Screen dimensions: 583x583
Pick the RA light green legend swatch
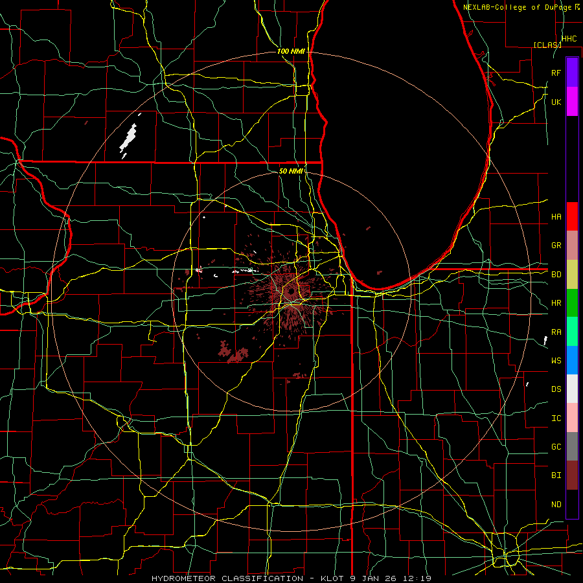(572, 332)
